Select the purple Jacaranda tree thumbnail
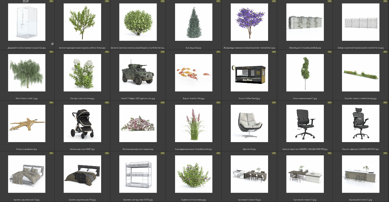389x202 pixels. [x=249, y=22]
